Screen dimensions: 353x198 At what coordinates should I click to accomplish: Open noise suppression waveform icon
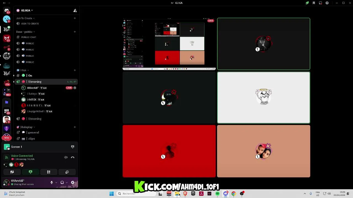[x=66, y=157]
